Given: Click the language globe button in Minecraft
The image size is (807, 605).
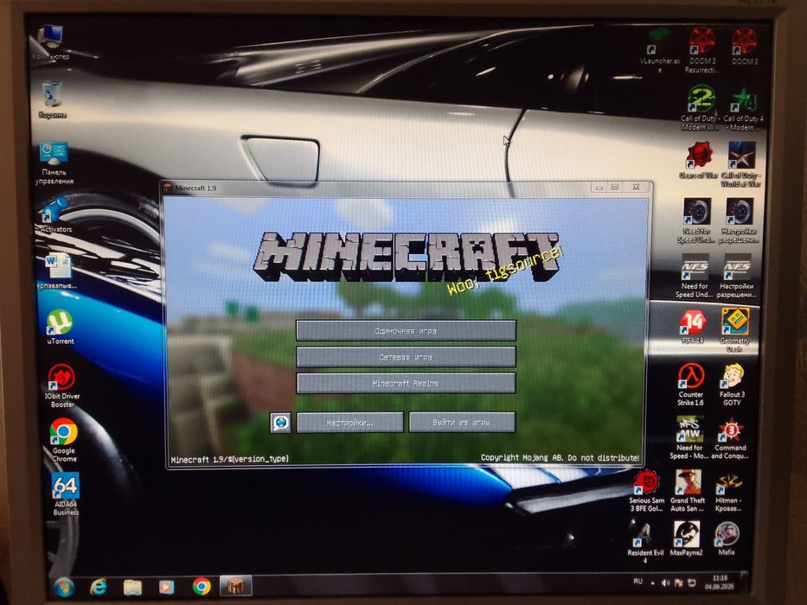Looking at the screenshot, I should click(x=280, y=423).
